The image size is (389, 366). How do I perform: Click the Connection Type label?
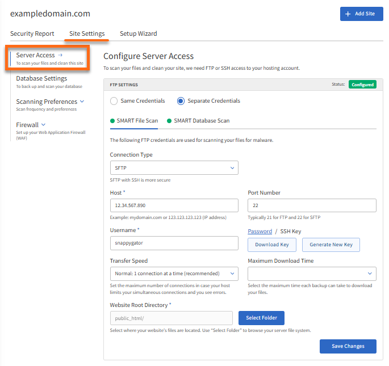[x=131, y=155]
